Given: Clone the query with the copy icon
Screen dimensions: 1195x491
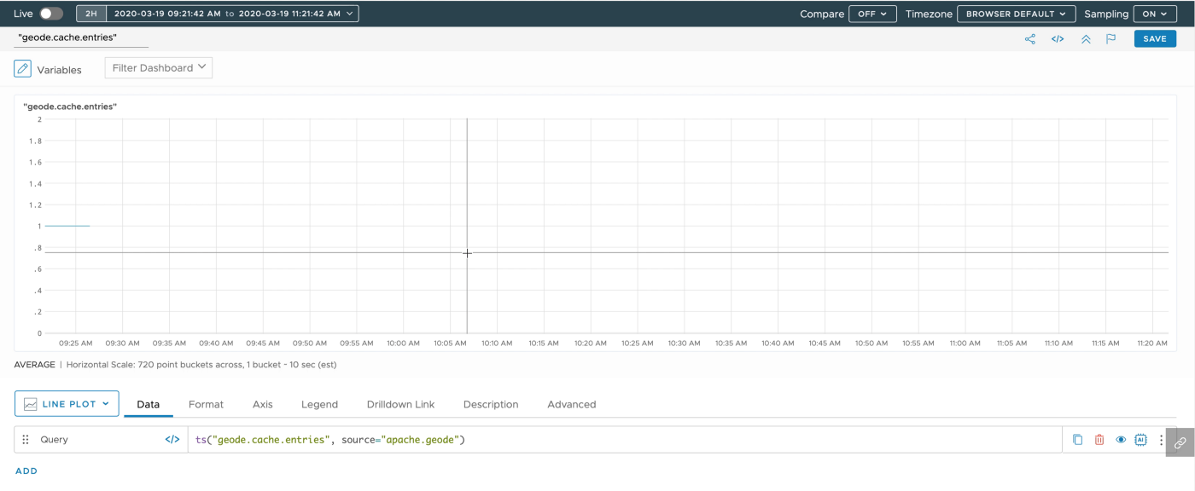Looking at the screenshot, I should click(x=1077, y=439).
